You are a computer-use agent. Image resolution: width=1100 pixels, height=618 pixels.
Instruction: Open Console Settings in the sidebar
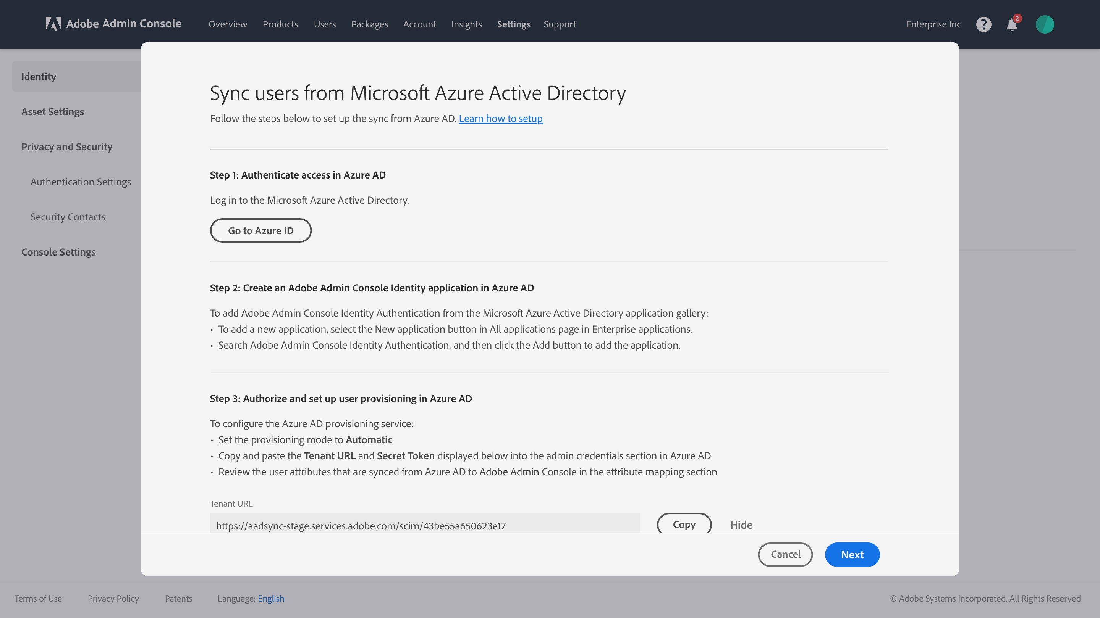tap(58, 252)
